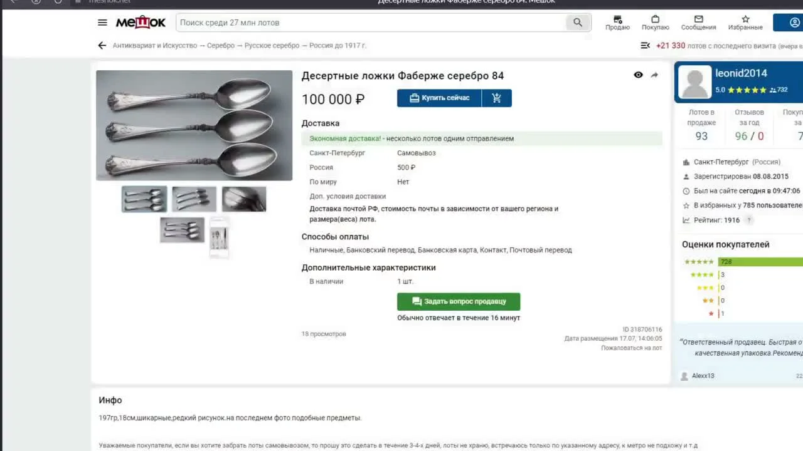Add lot to cart icon
803x451 pixels.
[x=497, y=98]
